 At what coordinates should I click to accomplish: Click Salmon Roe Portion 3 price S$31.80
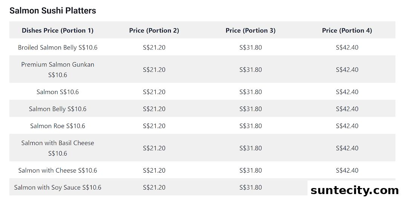(x=251, y=126)
